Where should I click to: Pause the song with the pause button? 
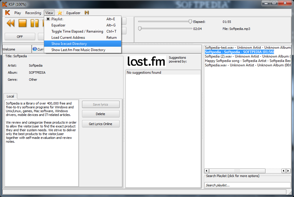click(x=35, y=23)
